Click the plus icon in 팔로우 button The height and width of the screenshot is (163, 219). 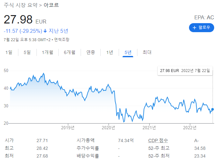(194, 28)
